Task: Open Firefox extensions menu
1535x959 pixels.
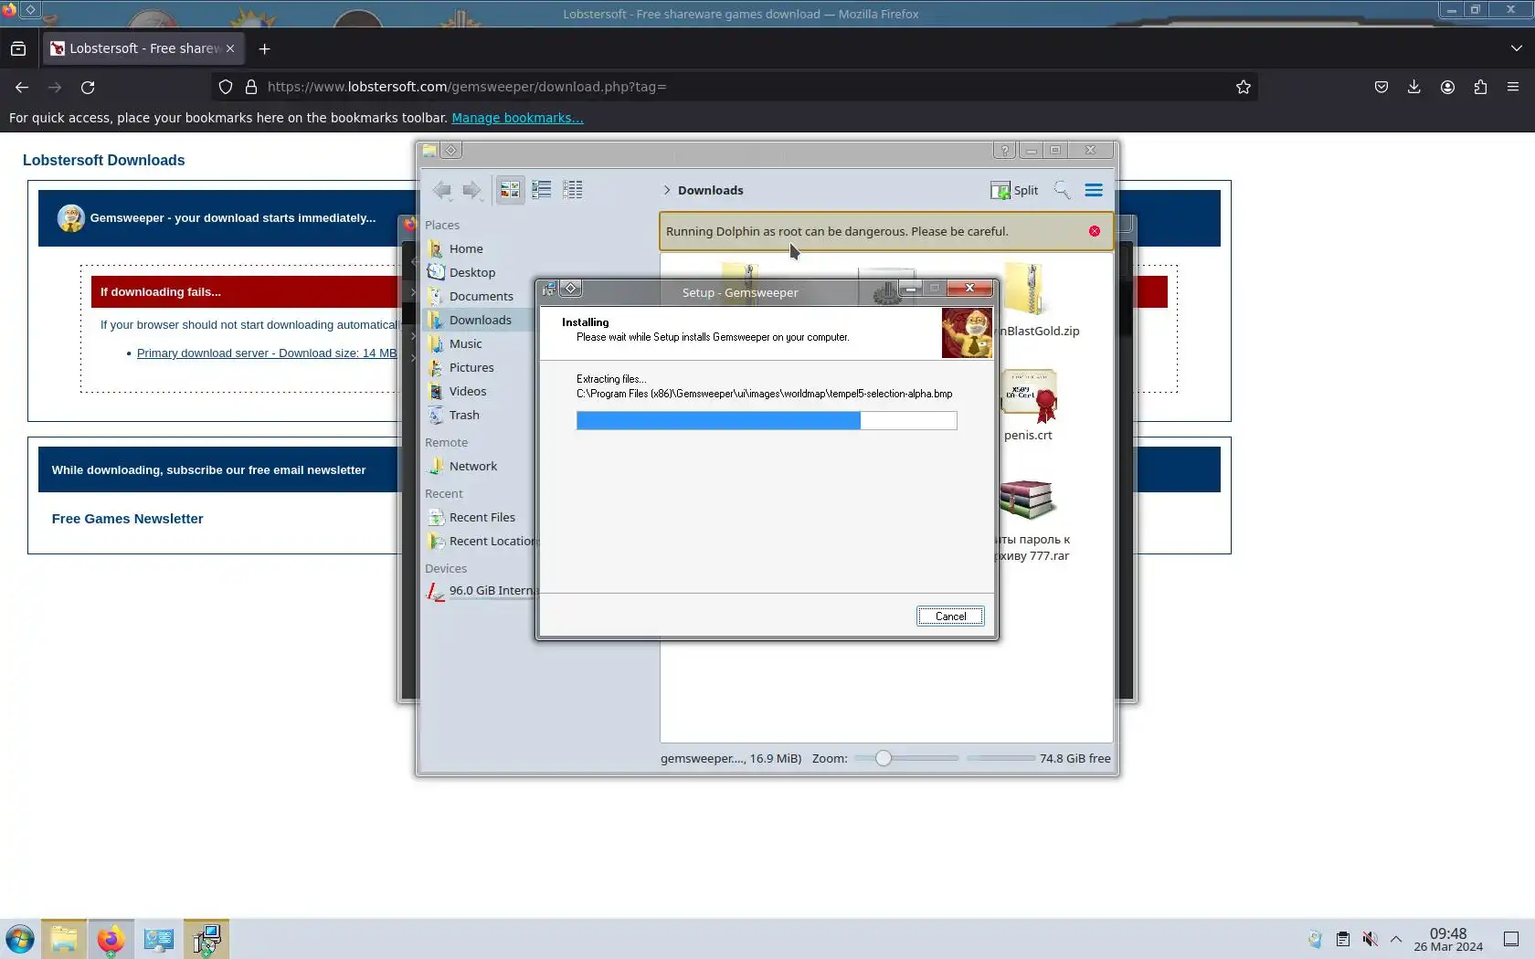Action: coord(1480,87)
